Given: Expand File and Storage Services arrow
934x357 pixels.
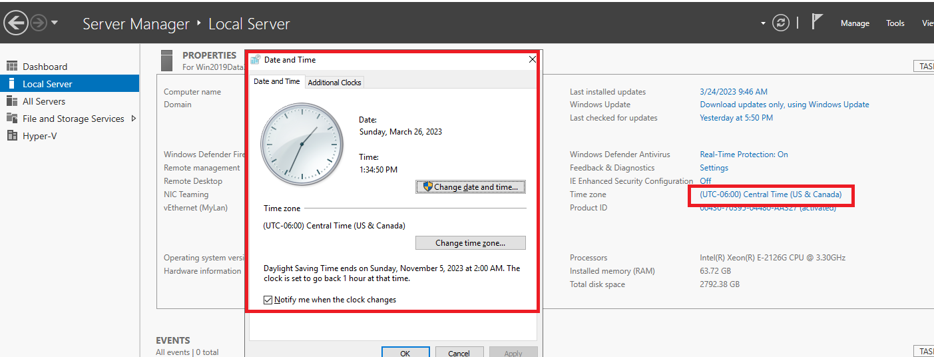Looking at the screenshot, I should tap(133, 119).
